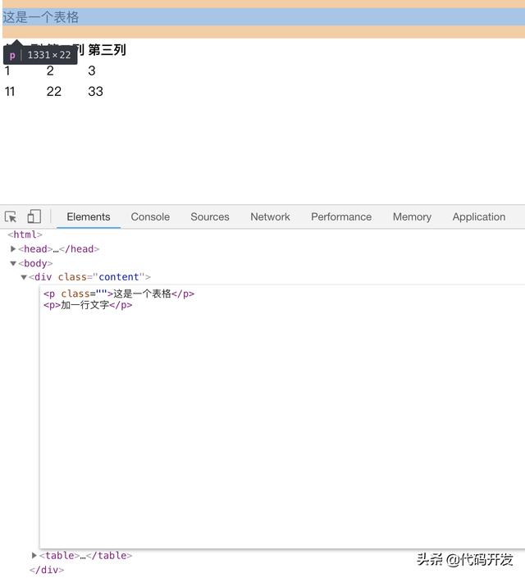The width and height of the screenshot is (525, 578).
Task: Select the body element row
Action: click(x=35, y=263)
